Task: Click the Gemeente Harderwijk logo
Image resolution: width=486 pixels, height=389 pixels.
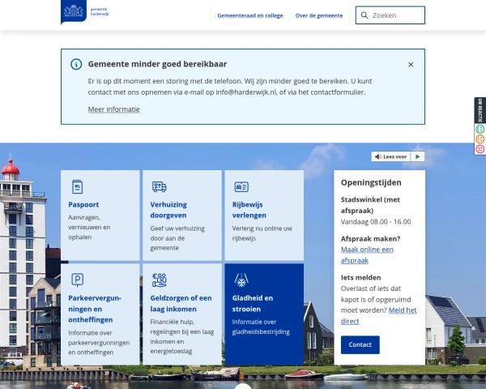Action: click(84, 12)
